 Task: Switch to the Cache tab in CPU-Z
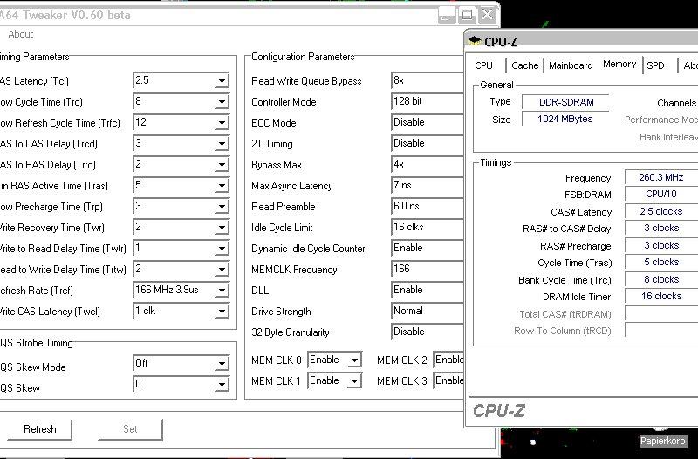(x=525, y=66)
